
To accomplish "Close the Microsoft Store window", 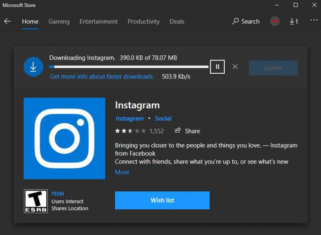I will pos(314,5).
